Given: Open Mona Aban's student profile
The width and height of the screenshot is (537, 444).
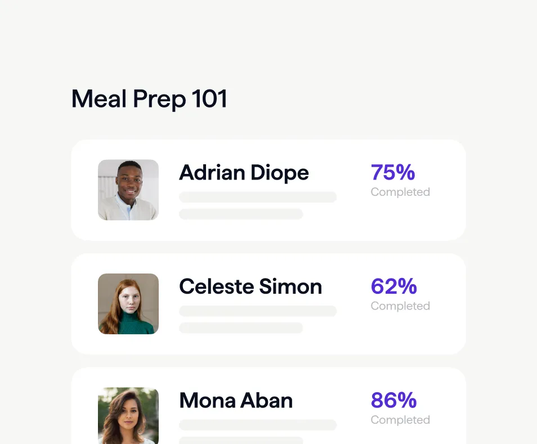Looking at the screenshot, I should pyautogui.click(x=235, y=401).
